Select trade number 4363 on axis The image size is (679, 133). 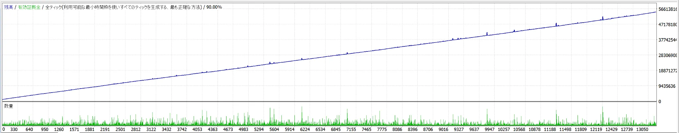pos(213,129)
